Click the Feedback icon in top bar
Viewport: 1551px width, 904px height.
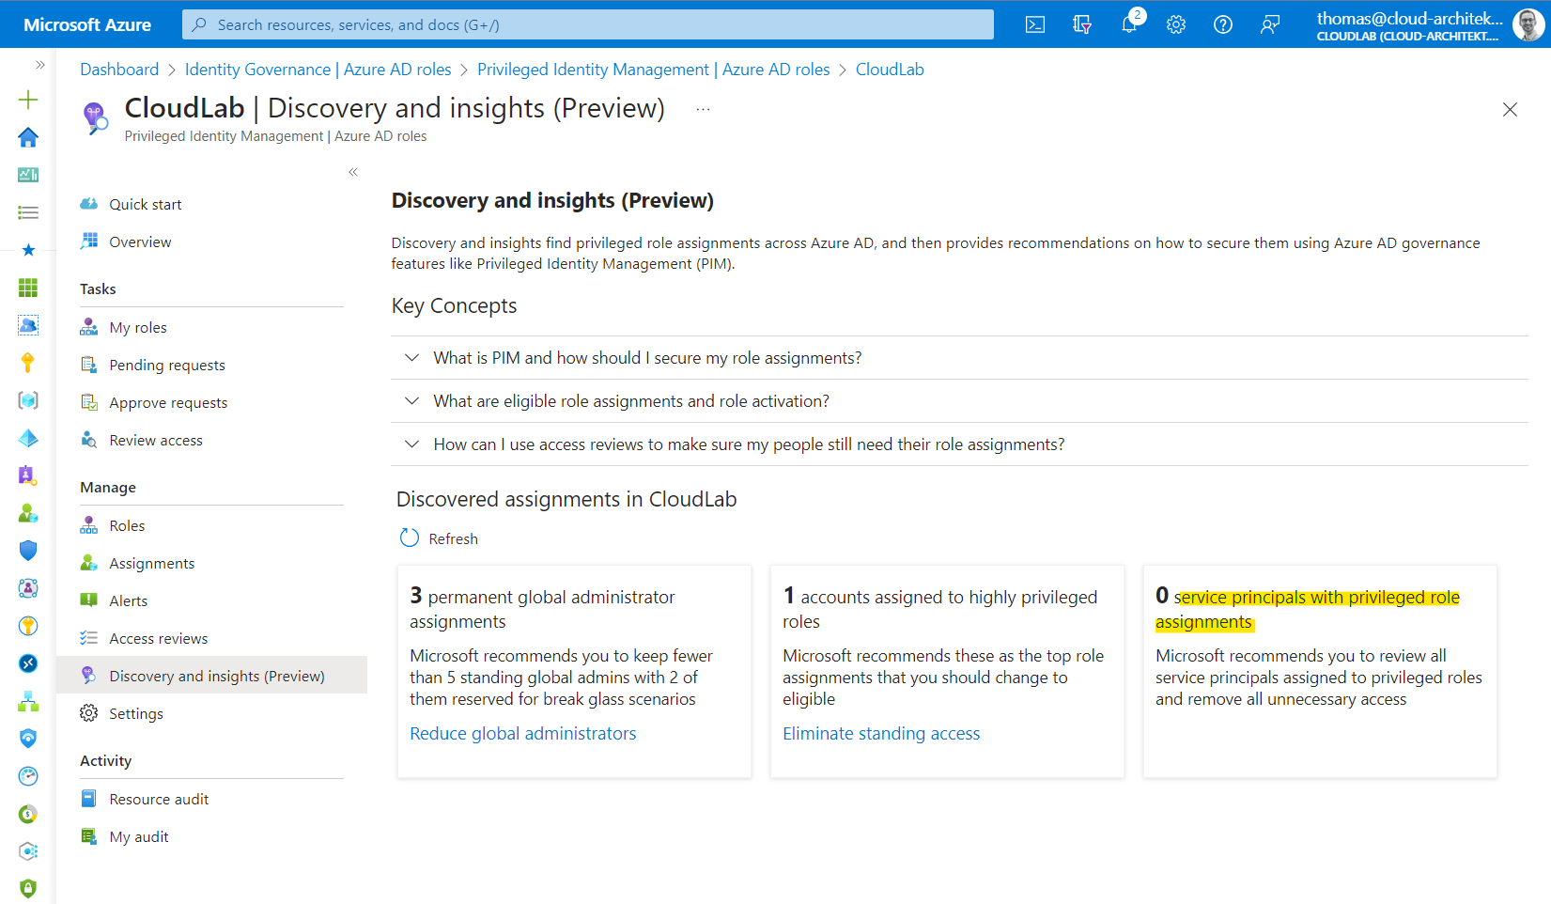coord(1270,24)
